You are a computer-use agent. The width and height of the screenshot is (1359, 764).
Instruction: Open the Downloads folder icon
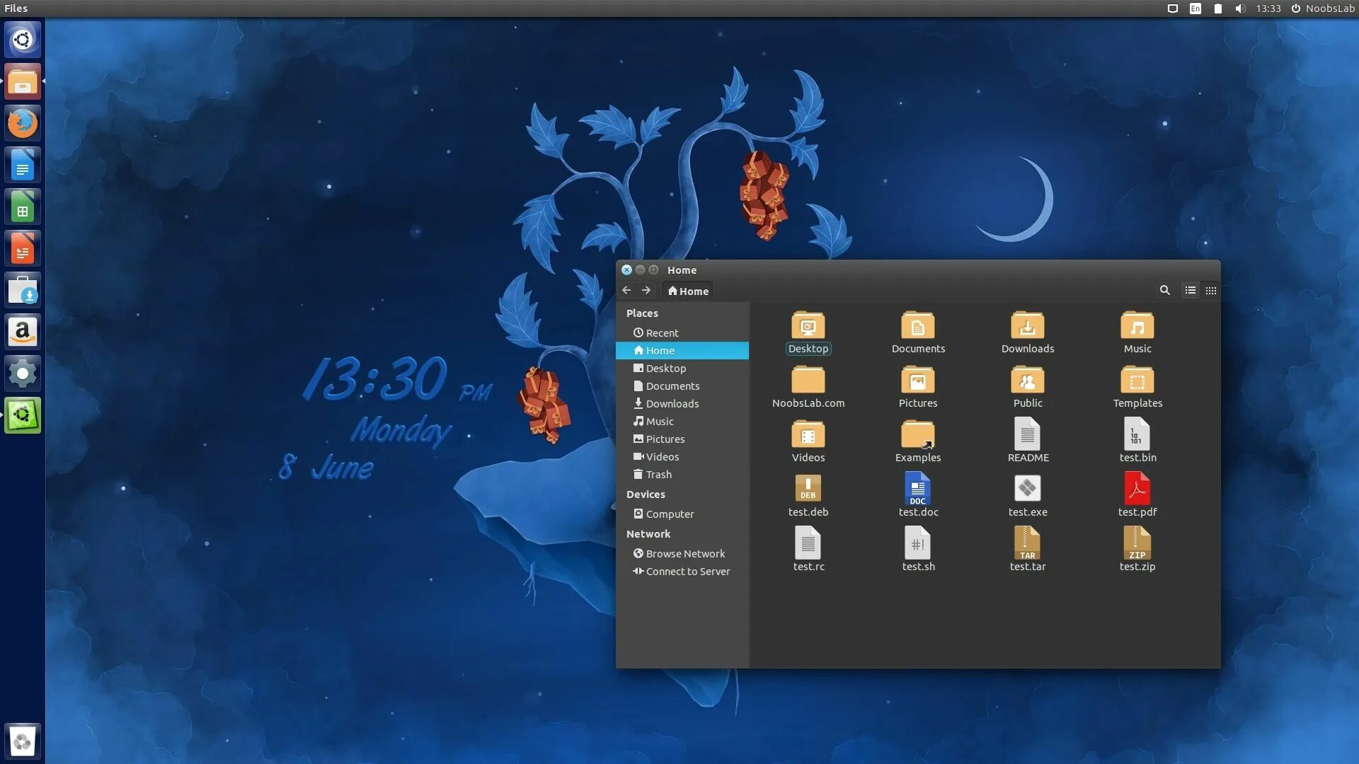tap(1027, 326)
